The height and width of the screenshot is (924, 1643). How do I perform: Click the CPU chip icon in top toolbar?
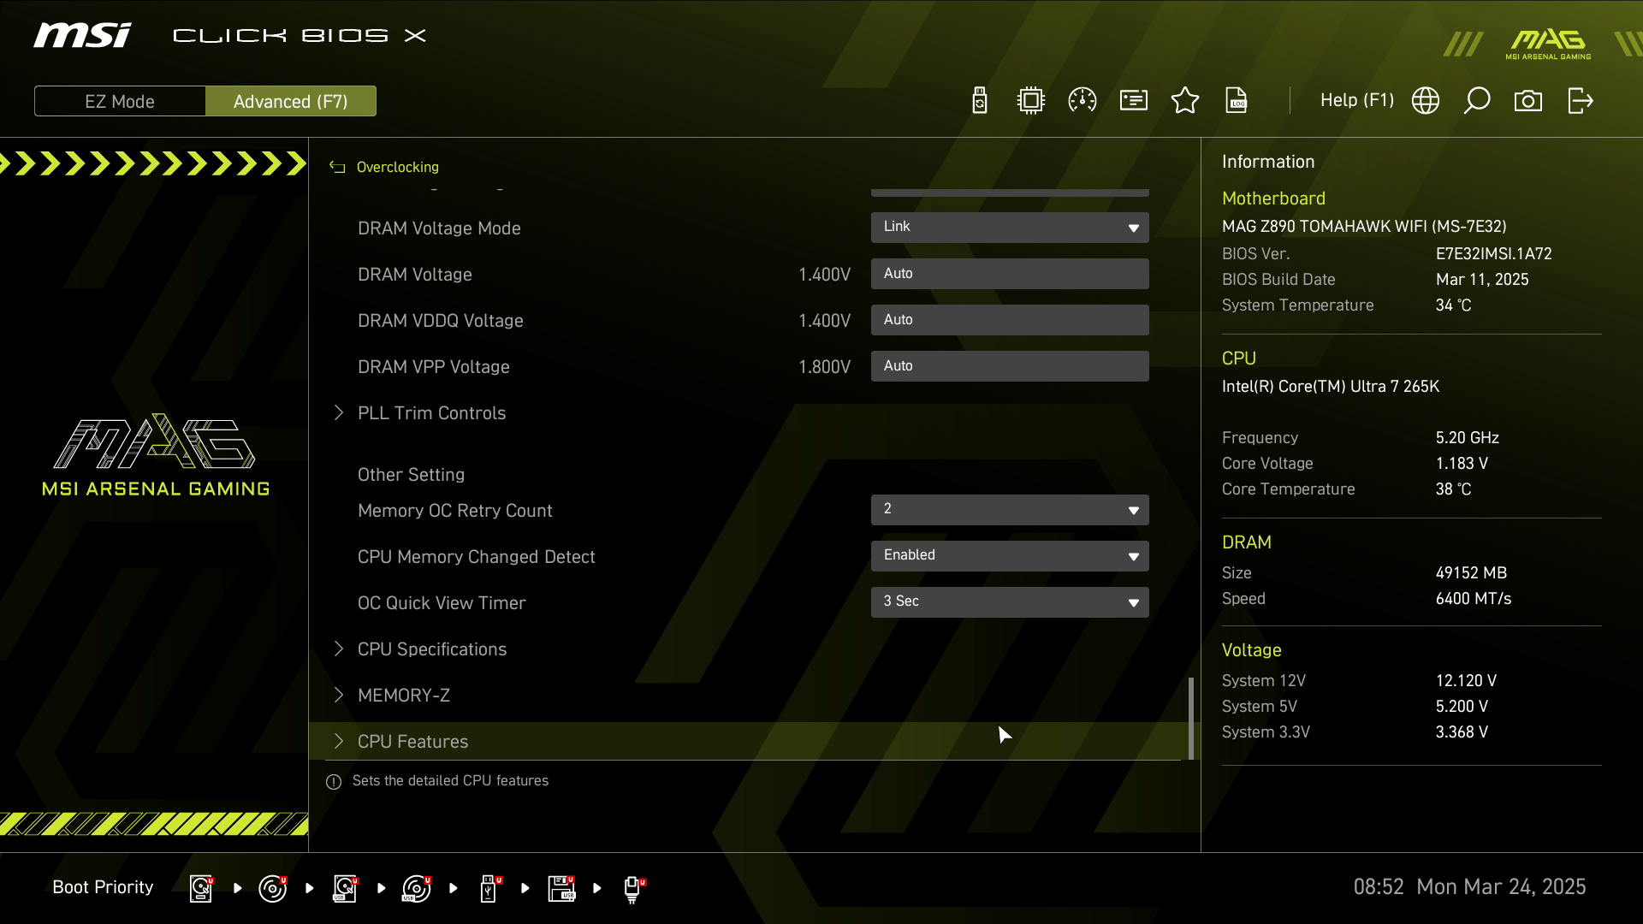click(x=1031, y=101)
